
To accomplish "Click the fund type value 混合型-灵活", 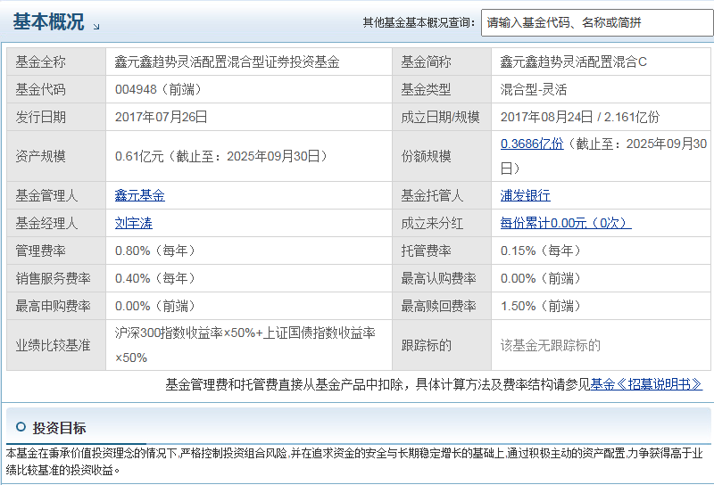I will [534, 90].
